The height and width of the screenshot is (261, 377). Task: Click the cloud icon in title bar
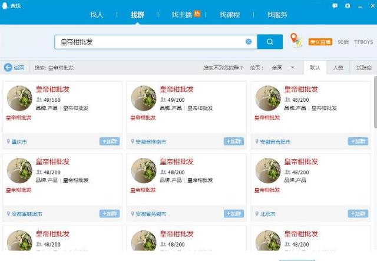(x=348, y=5)
